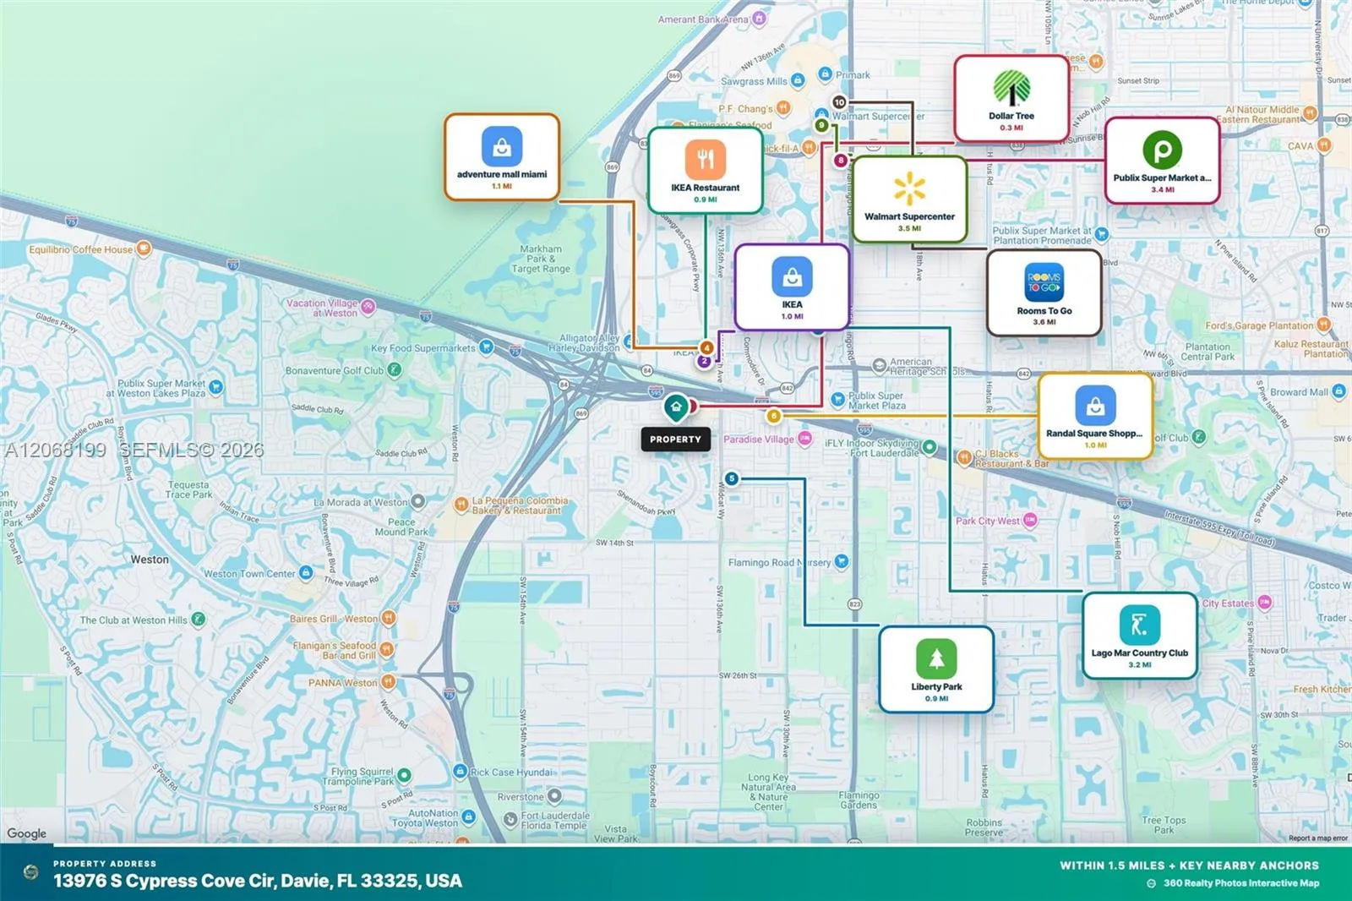Click the Publix Super Market 3.4 MI logo
The height and width of the screenshot is (901, 1352).
[1162, 150]
